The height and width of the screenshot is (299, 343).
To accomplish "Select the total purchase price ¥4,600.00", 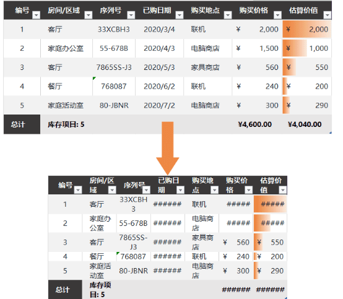I will point(257,124).
